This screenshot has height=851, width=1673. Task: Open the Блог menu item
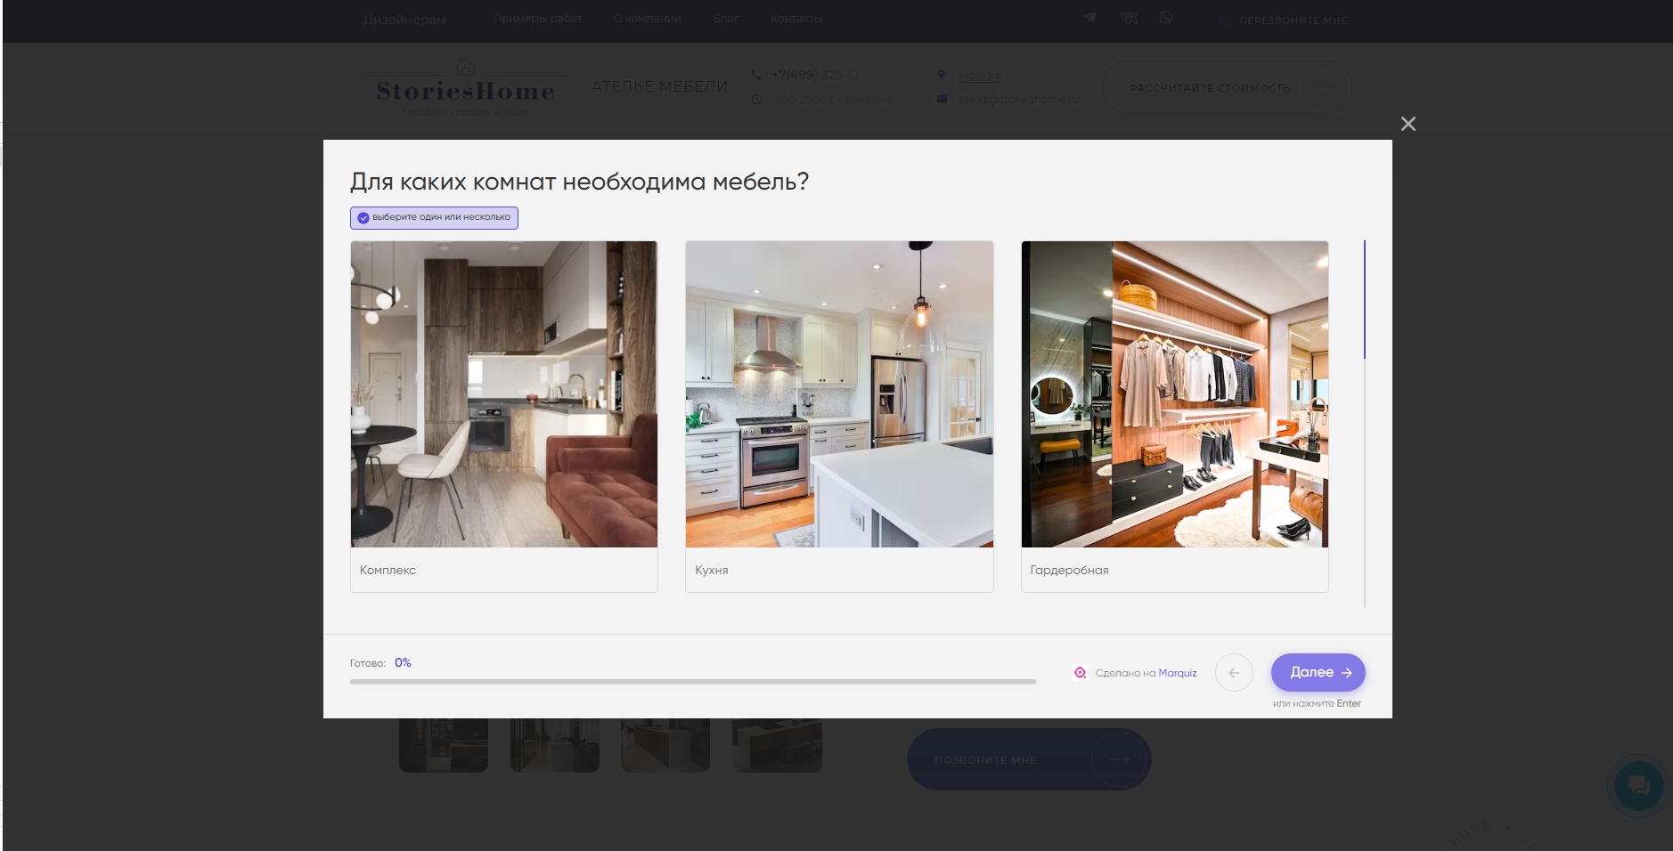click(726, 19)
